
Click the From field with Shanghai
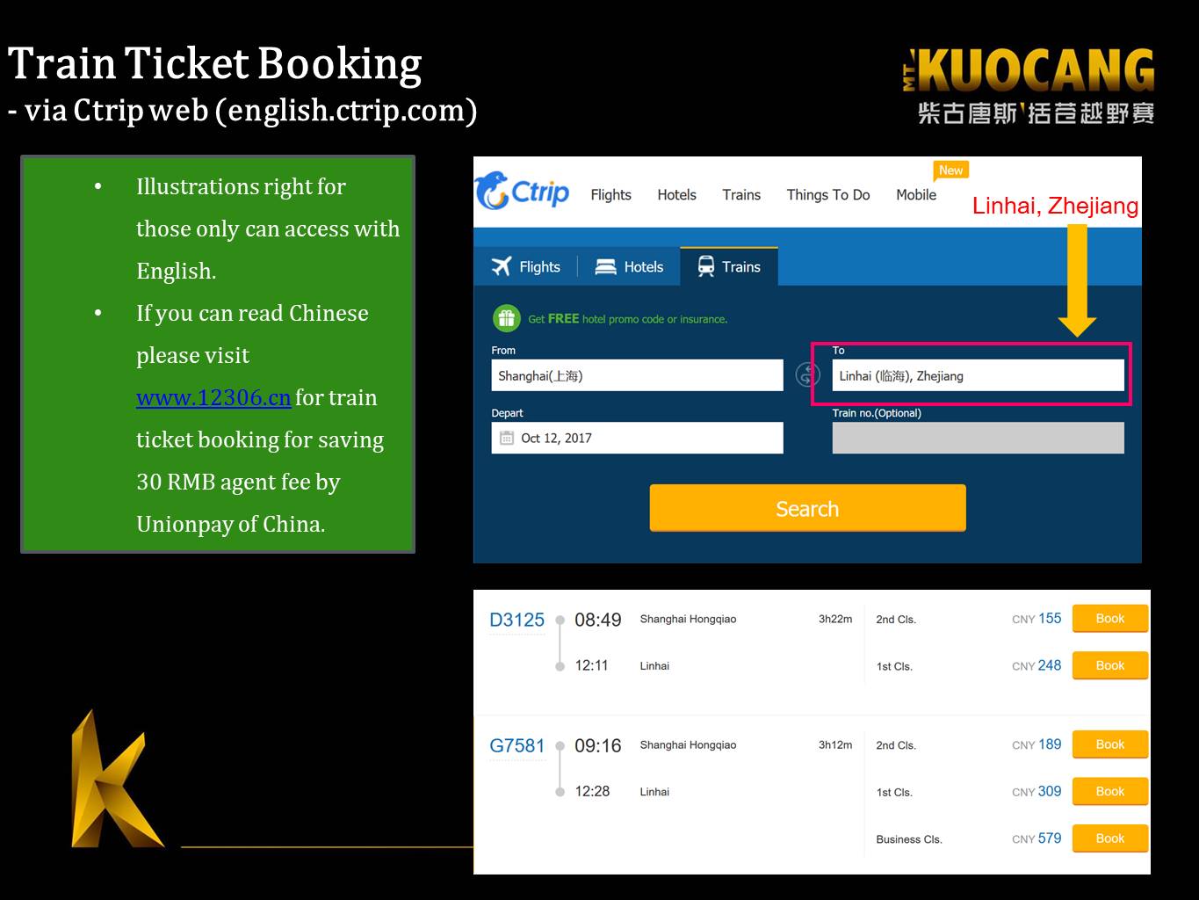(x=637, y=375)
